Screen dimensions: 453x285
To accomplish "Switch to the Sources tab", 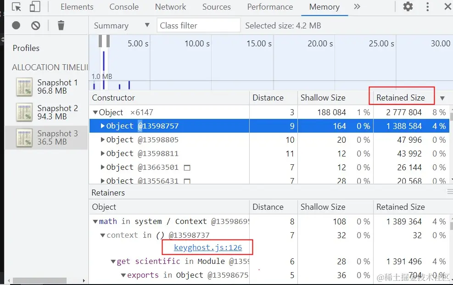I will (216, 7).
